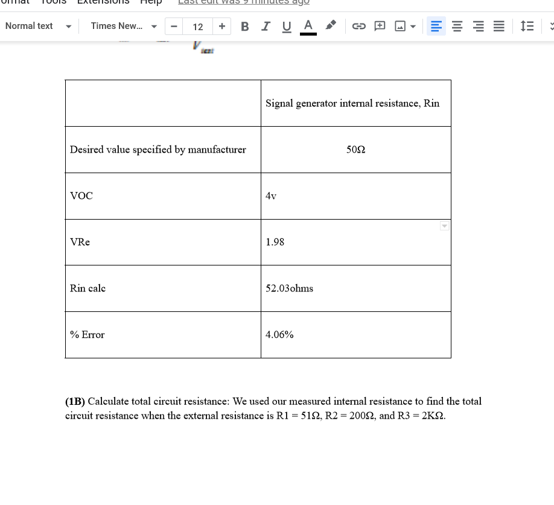This screenshot has height=505, width=554.
Task: Open version history via the last edit link
Action: click(x=243, y=3)
